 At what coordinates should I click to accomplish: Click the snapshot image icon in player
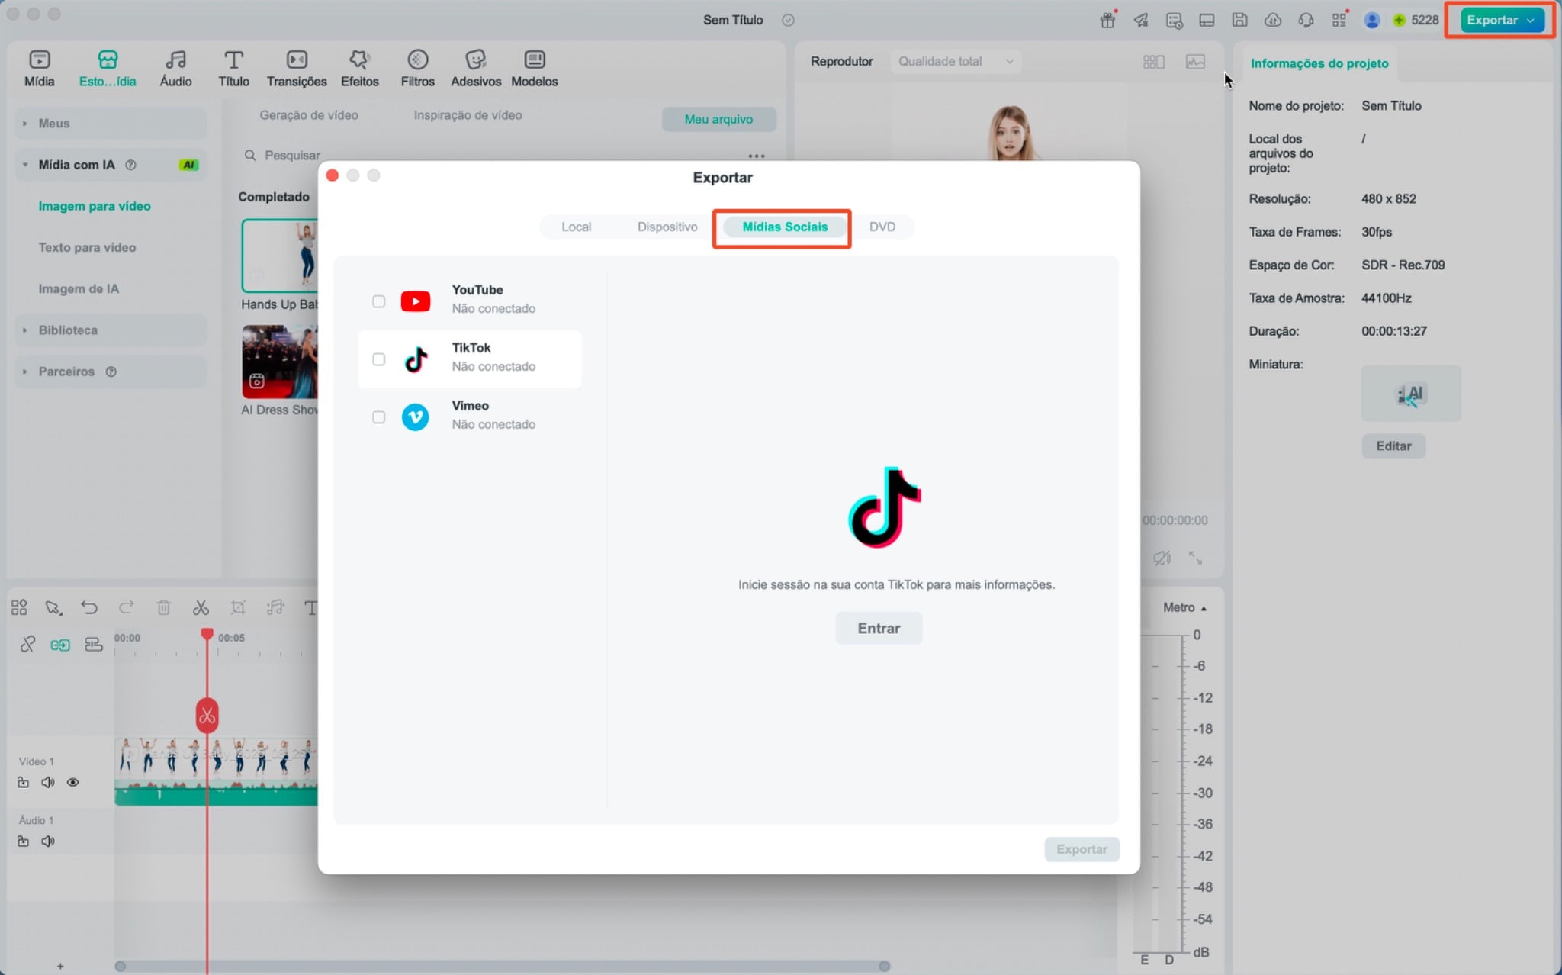coord(1195,61)
